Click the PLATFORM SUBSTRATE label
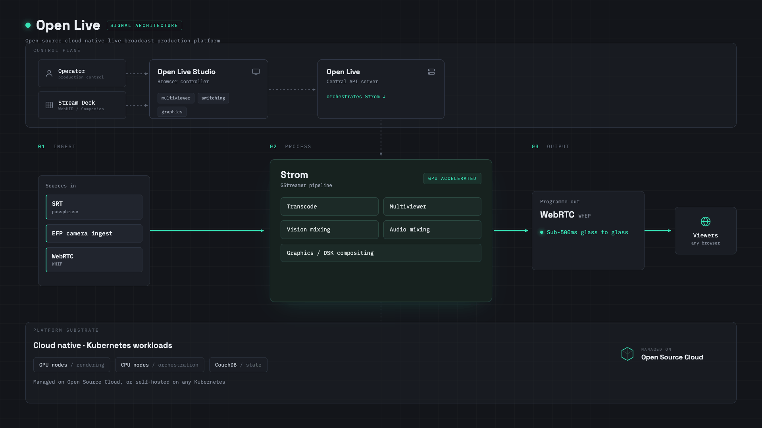This screenshot has width=762, height=428. (66, 330)
